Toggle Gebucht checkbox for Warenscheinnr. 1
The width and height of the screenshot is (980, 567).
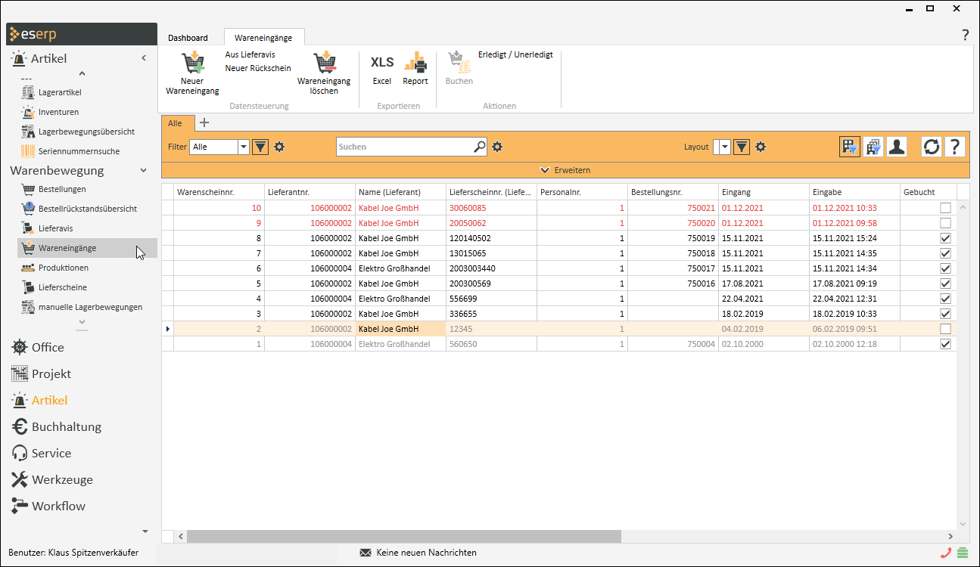(945, 344)
